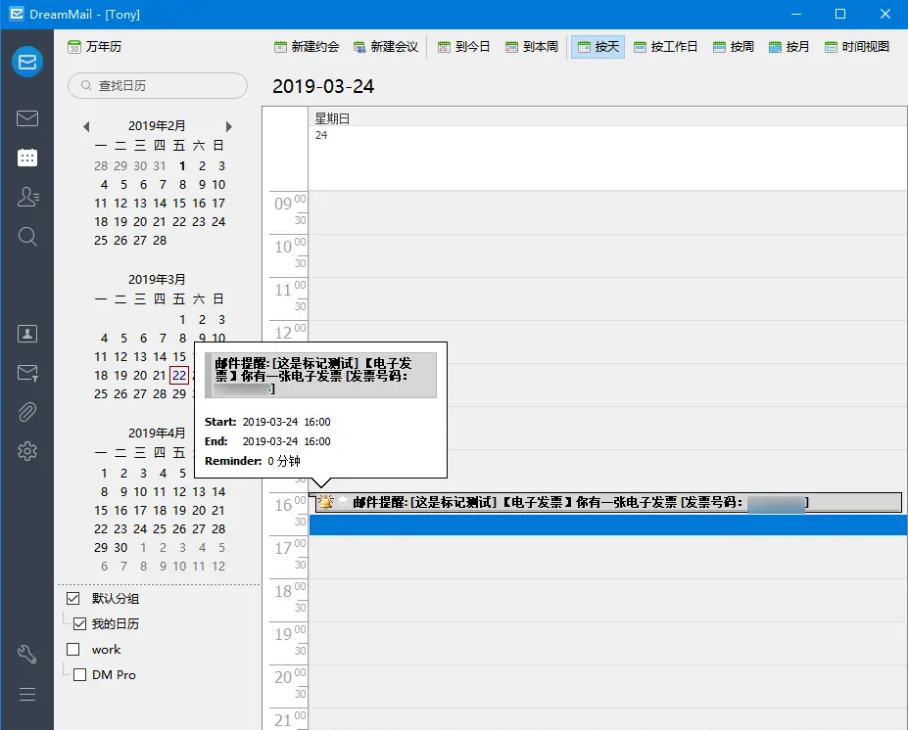The width and height of the screenshot is (908, 730).
Task: Click the 2019年3月 month header
Action: (157, 280)
